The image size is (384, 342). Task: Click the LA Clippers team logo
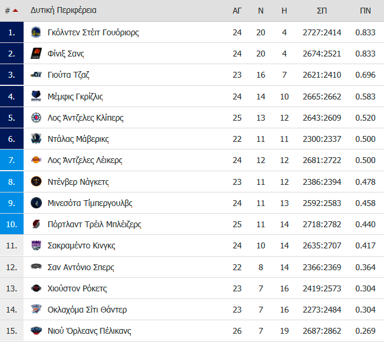coord(36,118)
